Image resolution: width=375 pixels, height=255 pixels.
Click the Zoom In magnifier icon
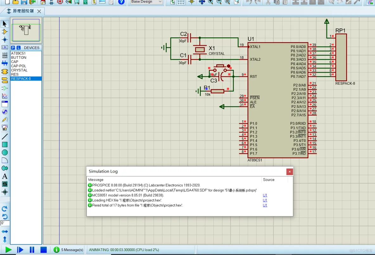pyautogui.click(x=210, y=2)
